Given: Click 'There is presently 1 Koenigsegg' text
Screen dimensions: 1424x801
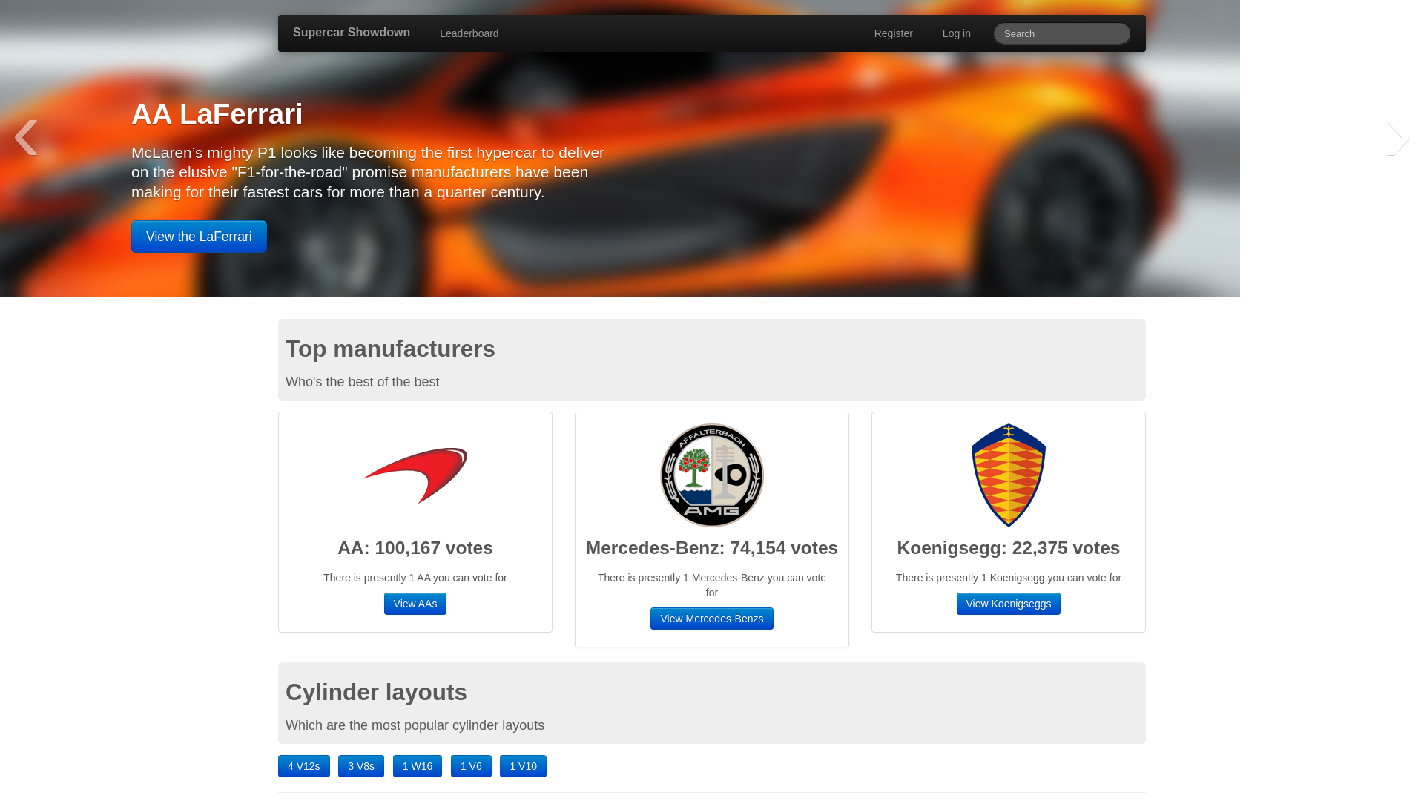Looking at the screenshot, I should pyautogui.click(x=1009, y=578).
